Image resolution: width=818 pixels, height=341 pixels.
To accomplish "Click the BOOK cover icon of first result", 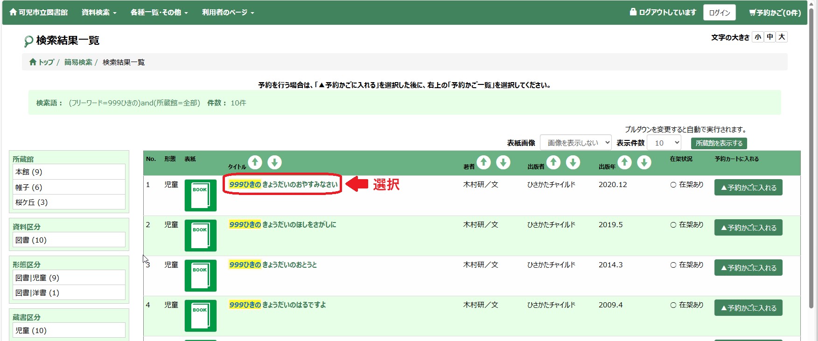I will [x=201, y=195].
